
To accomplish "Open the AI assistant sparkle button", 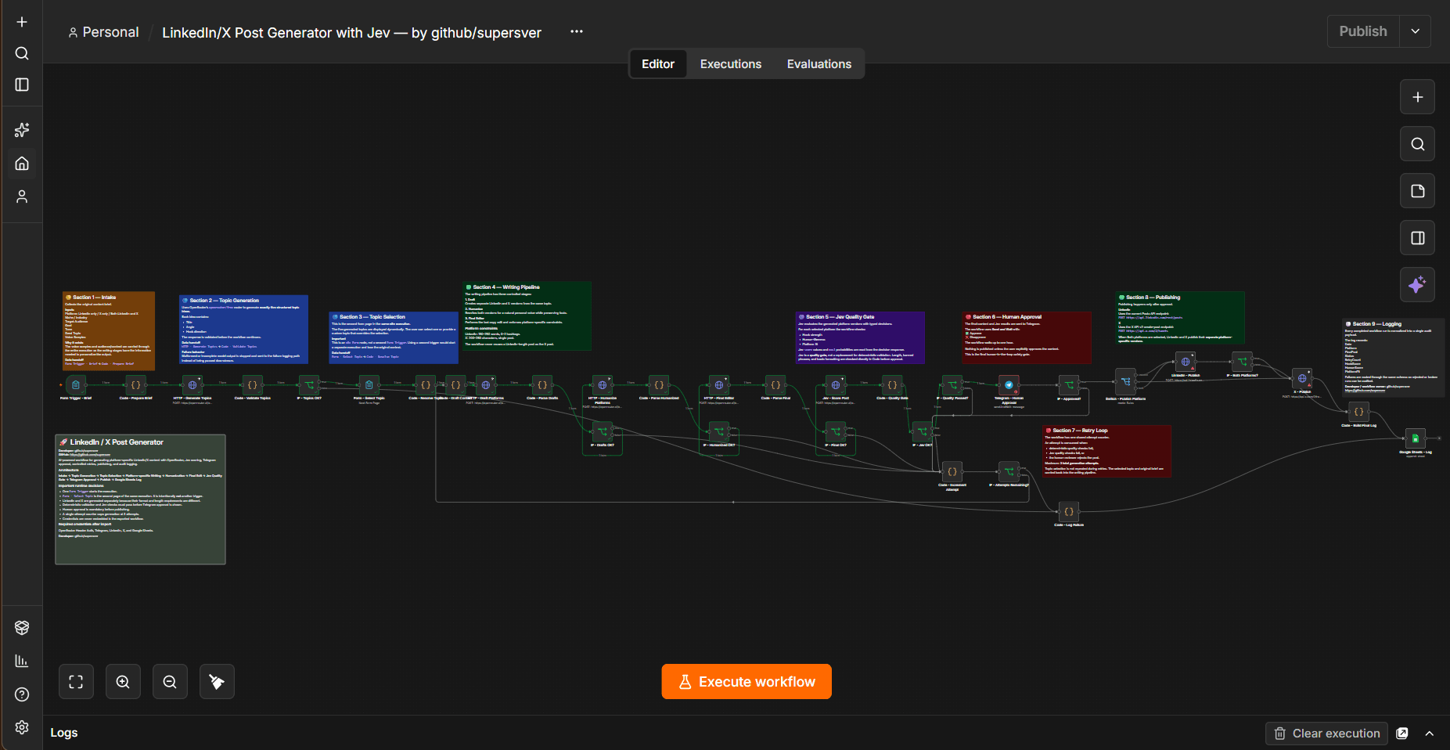I will [x=1417, y=285].
